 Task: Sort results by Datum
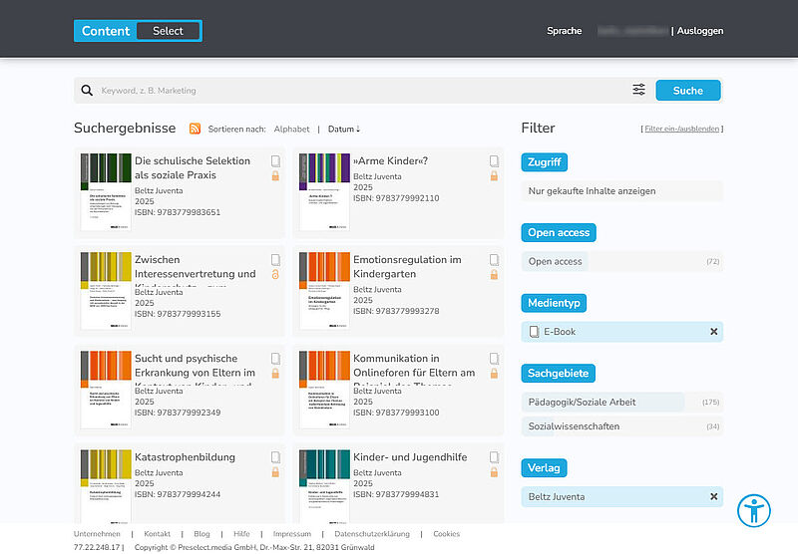pos(343,129)
